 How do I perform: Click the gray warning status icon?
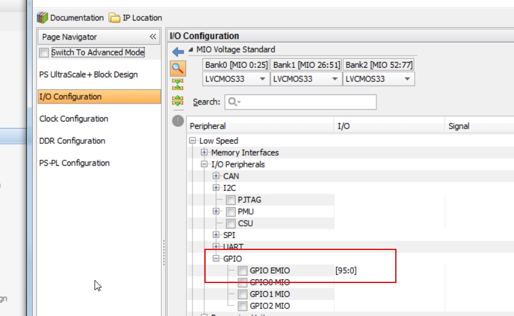(177, 120)
